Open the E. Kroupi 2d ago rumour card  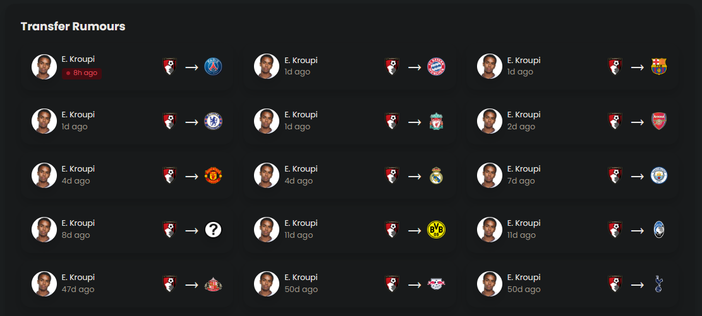(x=572, y=121)
